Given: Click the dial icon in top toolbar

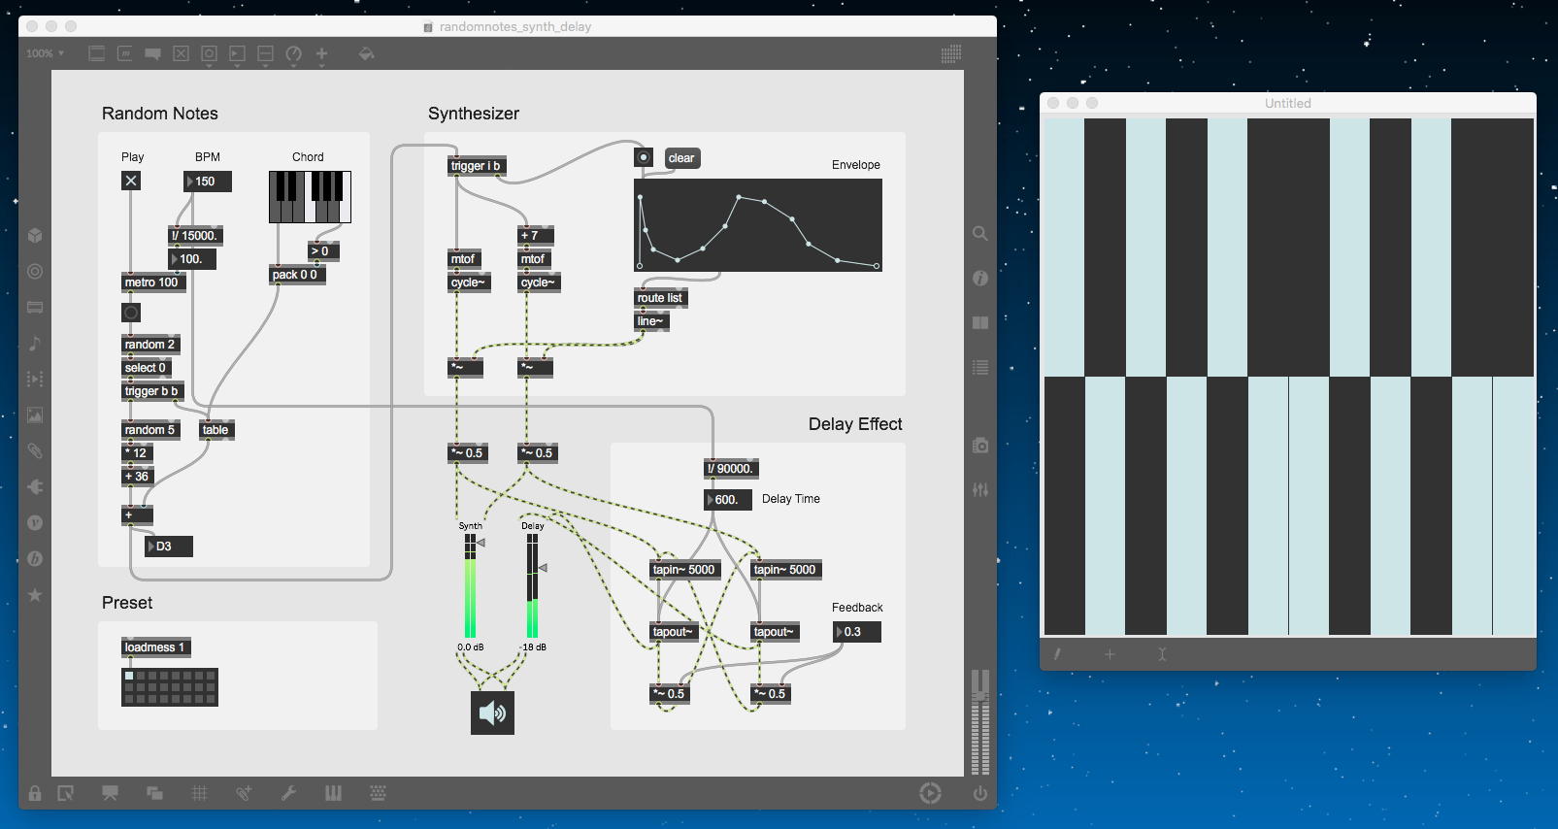Looking at the screenshot, I should pos(293,54).
